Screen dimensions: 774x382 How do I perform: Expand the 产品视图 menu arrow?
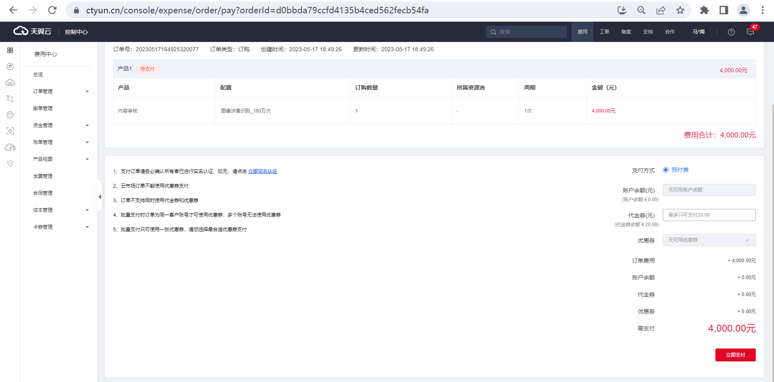click(x=87, y=159)
